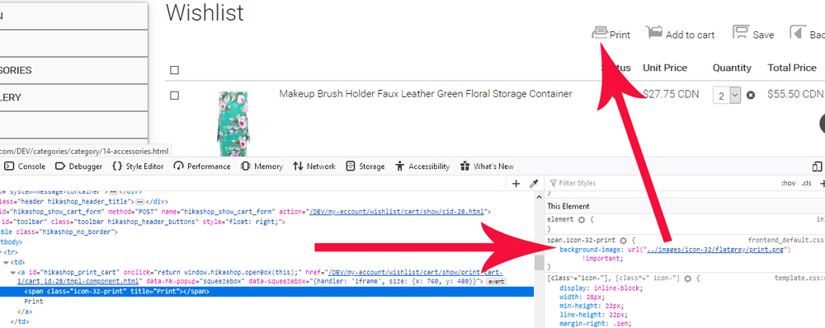
Task: Click the markup scrollbar up arrow
Action: 539,196
